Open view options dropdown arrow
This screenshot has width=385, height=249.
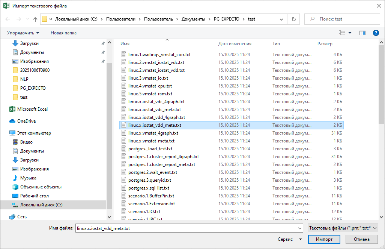(x=350, y=33)
